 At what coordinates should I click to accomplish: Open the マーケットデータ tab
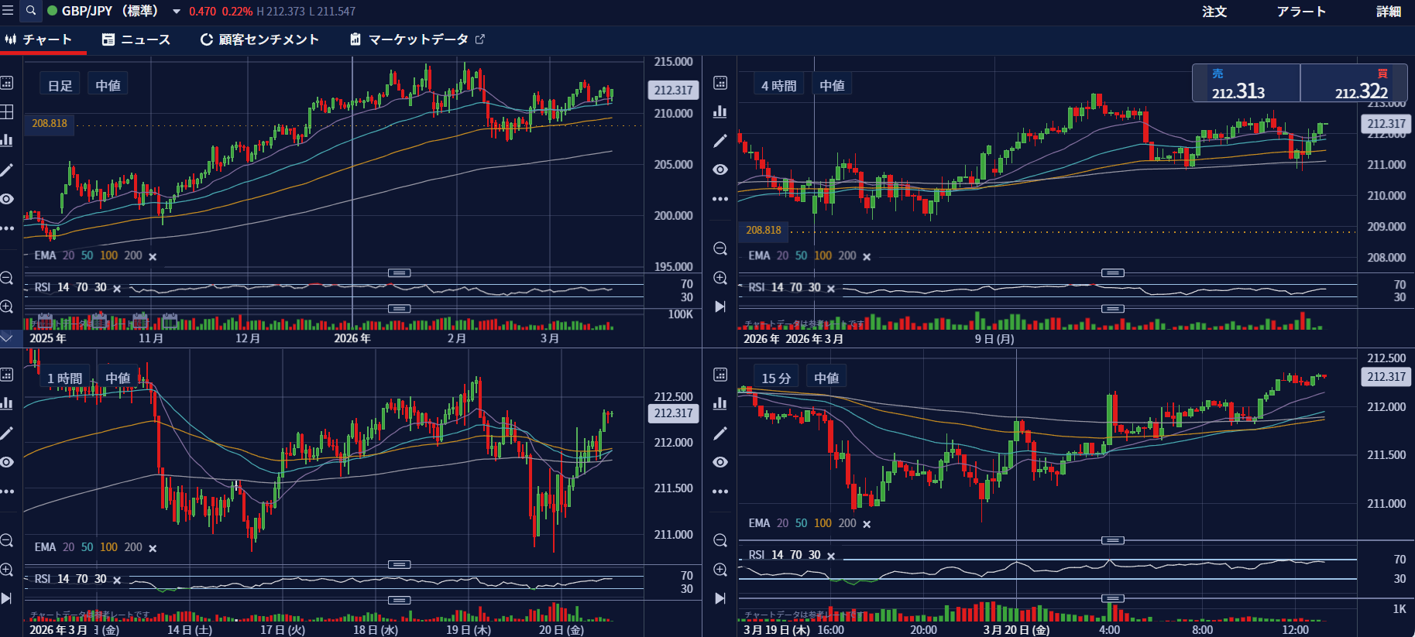pos(417,39)
